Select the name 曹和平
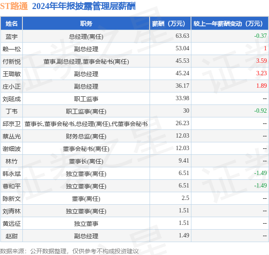Viewport: 269px width, 255px height. click(x=12, y=186)
